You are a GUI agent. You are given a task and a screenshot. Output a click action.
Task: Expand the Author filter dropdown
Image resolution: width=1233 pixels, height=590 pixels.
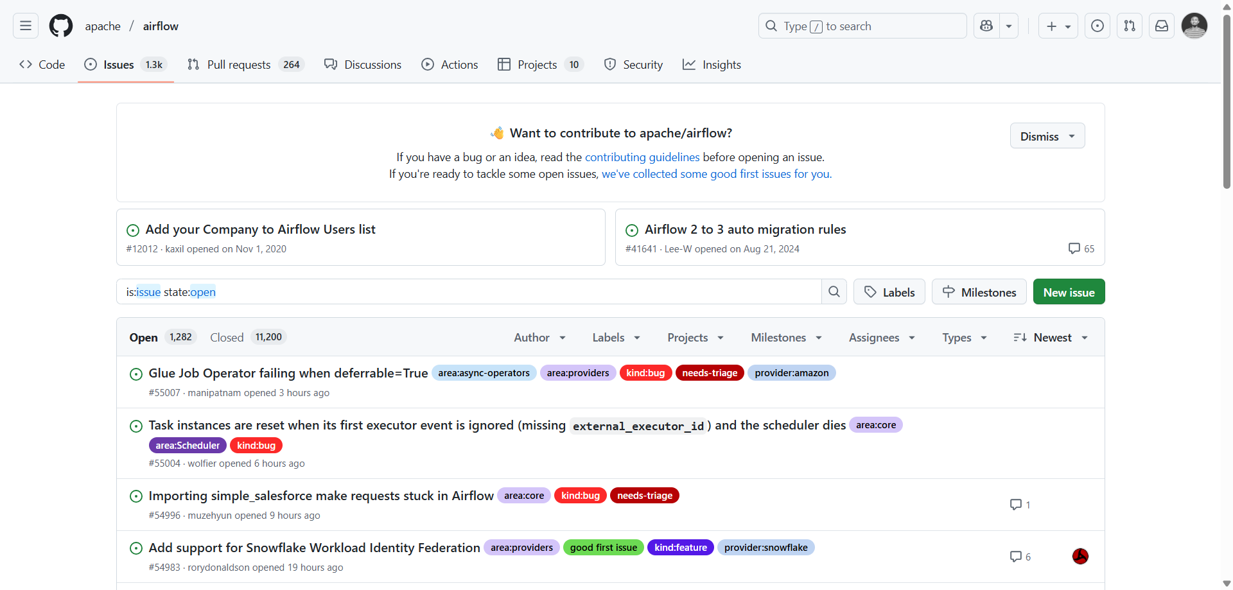click(539, 338)
